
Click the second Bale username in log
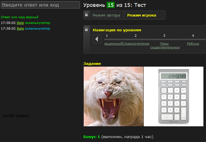click(x=20, y=28)
